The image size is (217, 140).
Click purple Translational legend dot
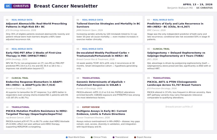114,137
